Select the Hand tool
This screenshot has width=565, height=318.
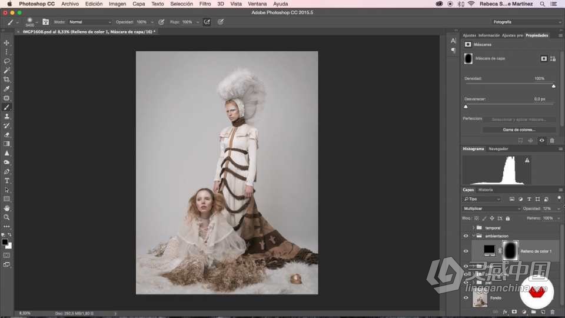pos(6,208)
